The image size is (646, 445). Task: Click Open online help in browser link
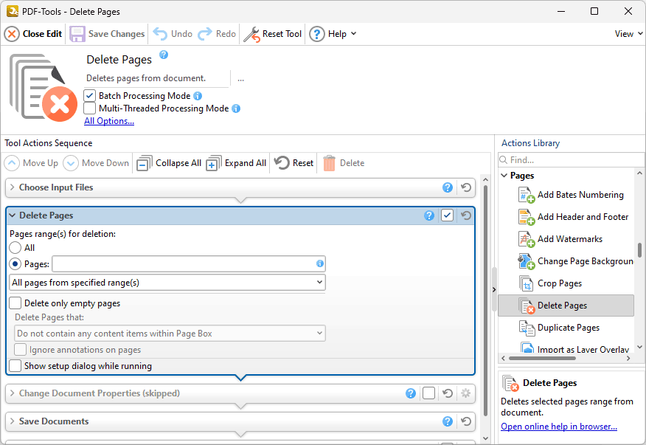[x=559, y=427]
